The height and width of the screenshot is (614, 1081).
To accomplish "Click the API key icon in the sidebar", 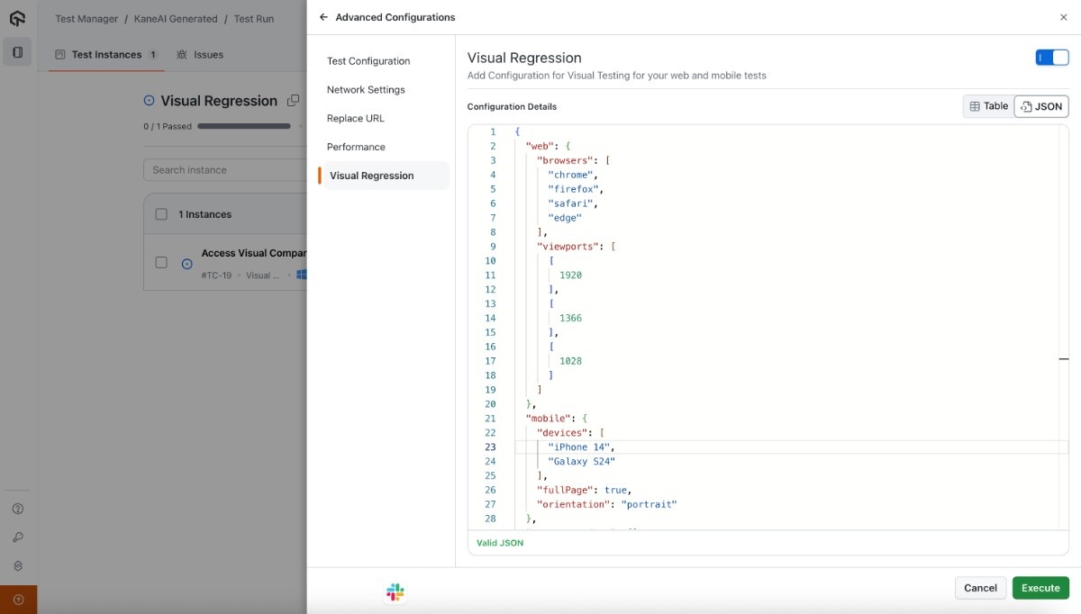I will point(18,537).
